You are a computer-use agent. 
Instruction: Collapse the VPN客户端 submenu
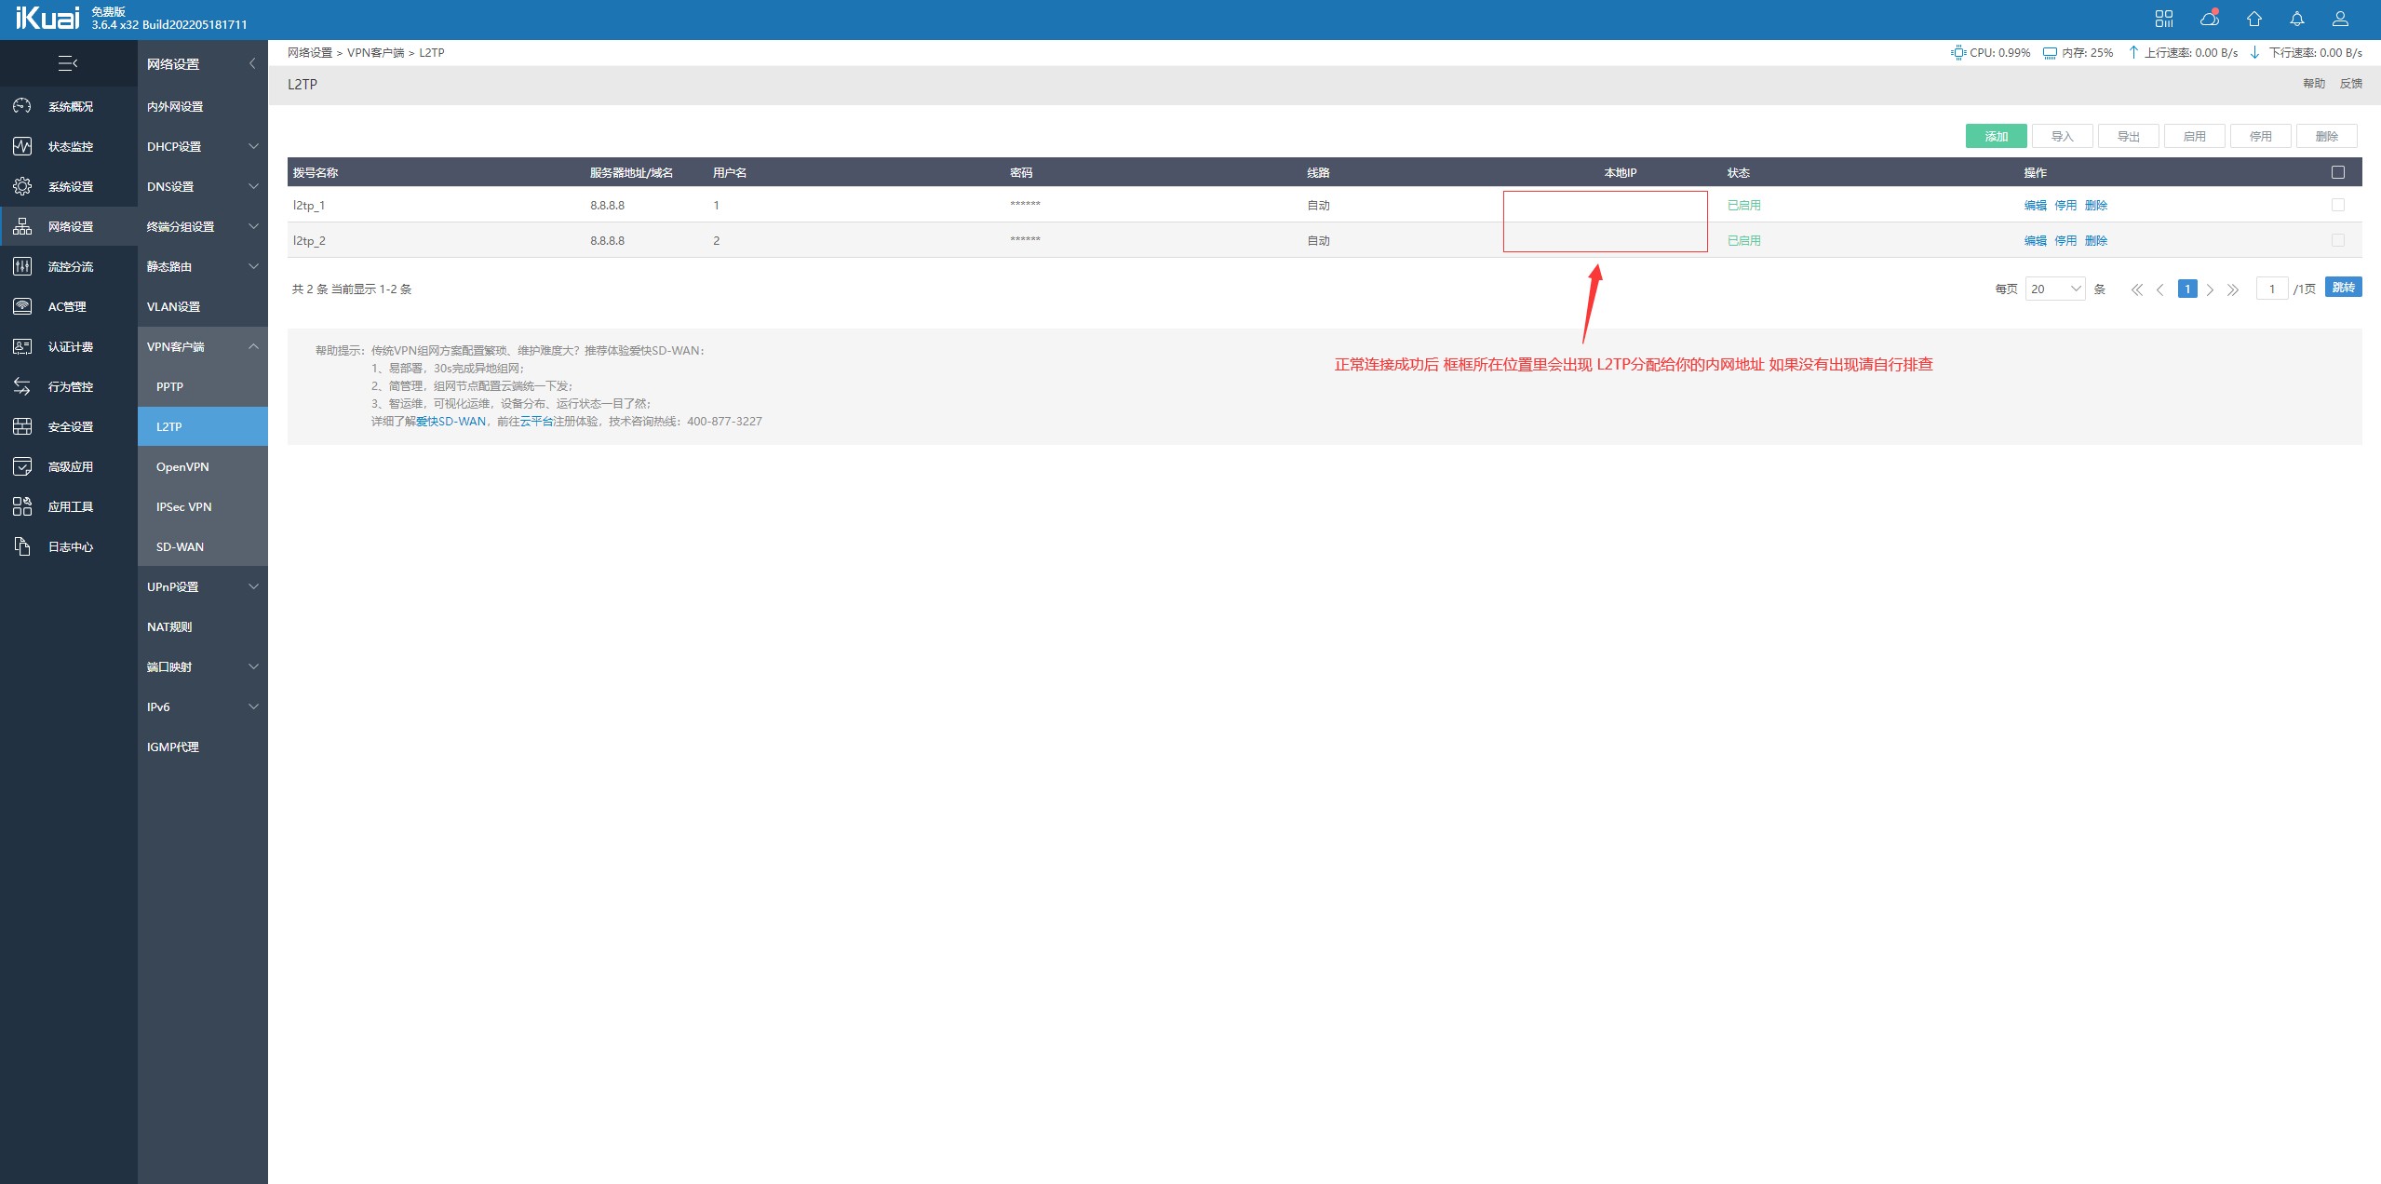point(202,346)
